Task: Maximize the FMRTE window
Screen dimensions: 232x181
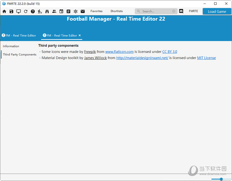Action: pos(215,3)
